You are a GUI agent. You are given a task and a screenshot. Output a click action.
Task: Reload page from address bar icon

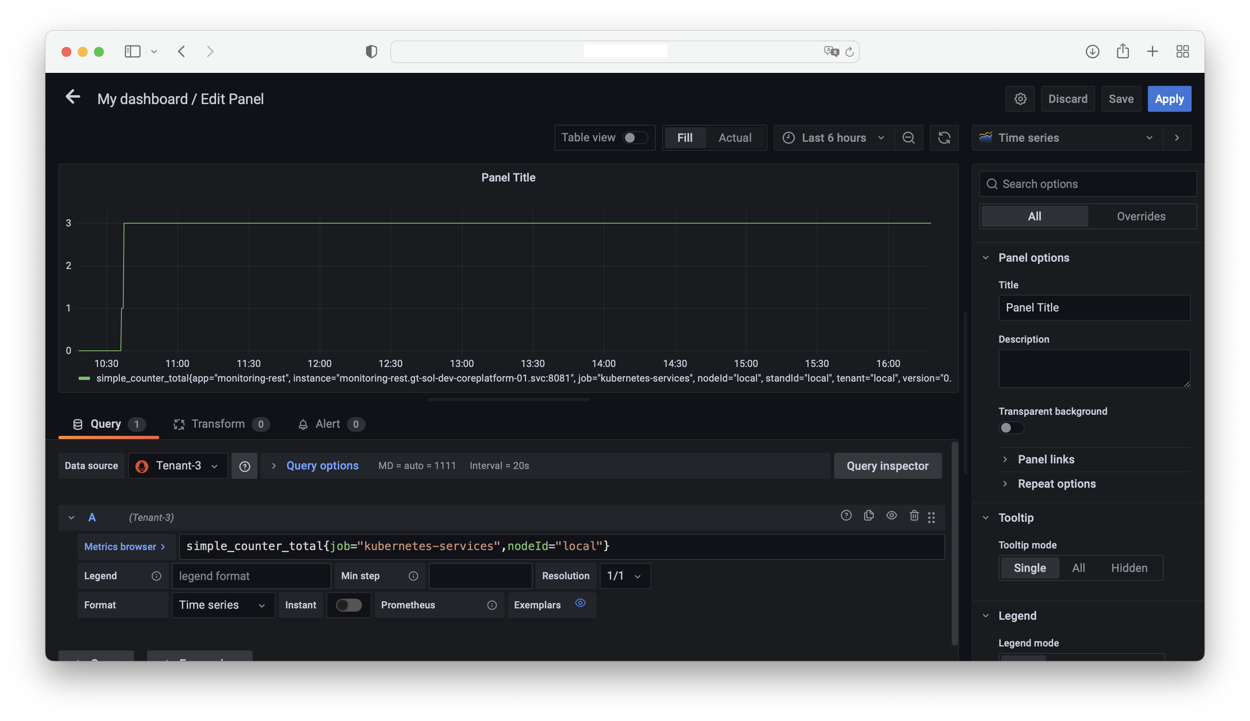click(850, 51)
